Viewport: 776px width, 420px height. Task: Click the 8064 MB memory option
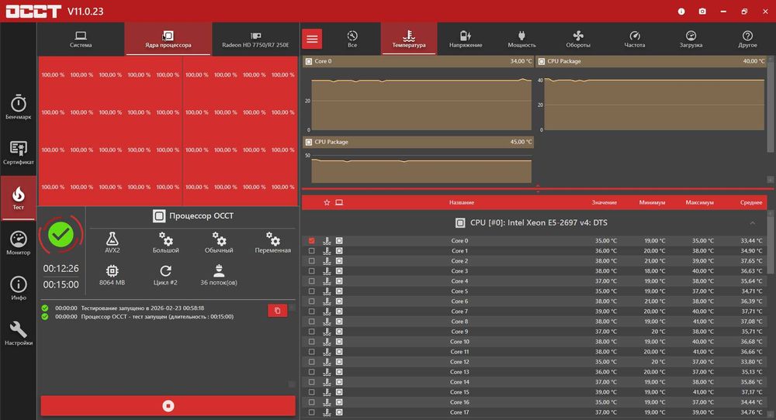point(113,275)
